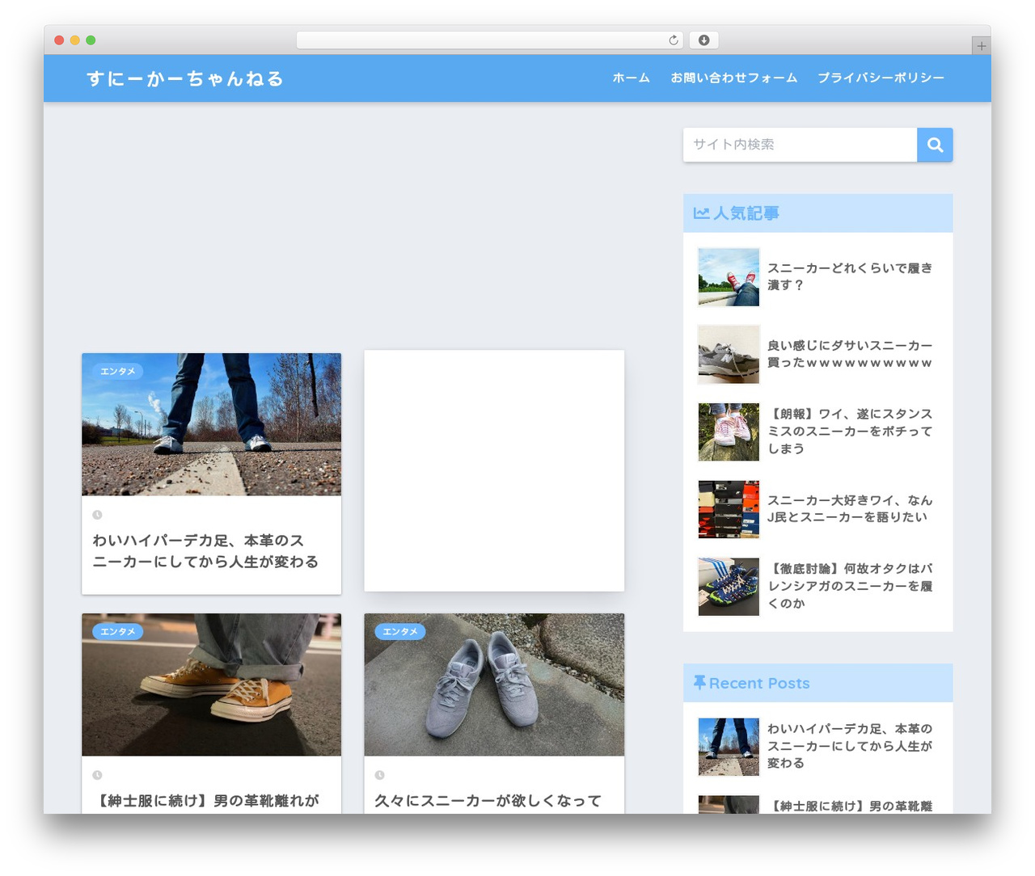
Task: Click エンタメ tag on road sneakers card
Action: pyautogui.click(x=118, y=371)
